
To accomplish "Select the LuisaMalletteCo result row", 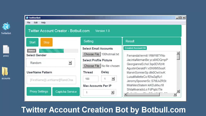I will pos(145,77).
